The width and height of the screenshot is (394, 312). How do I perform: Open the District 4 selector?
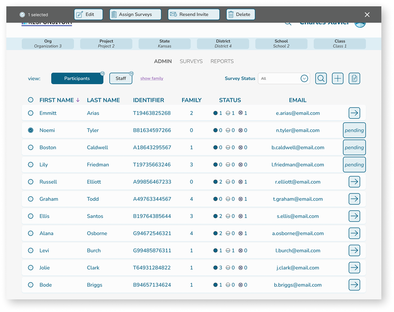coord(223,44)
